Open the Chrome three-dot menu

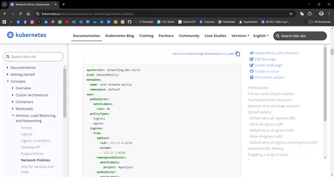tap(329, 14)
